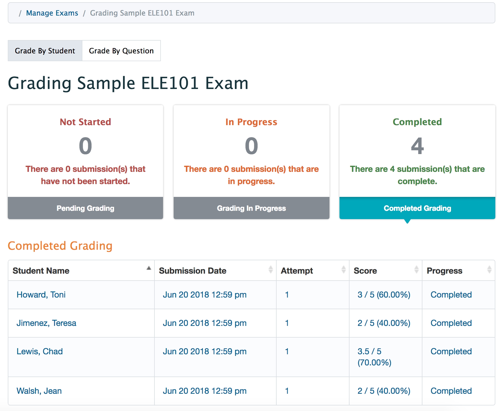
Task: Open Howard, Toni's submission
Action: coord(41,295)
